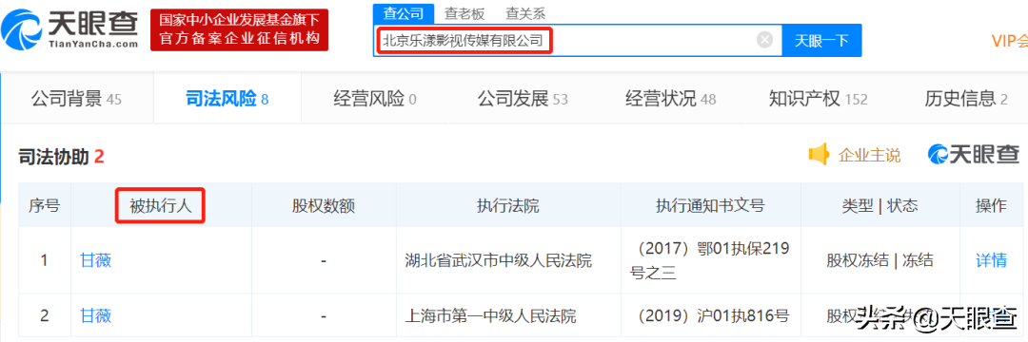Click the sequence number 1 cell
The image size is (1028, 342).
[45, 260]
